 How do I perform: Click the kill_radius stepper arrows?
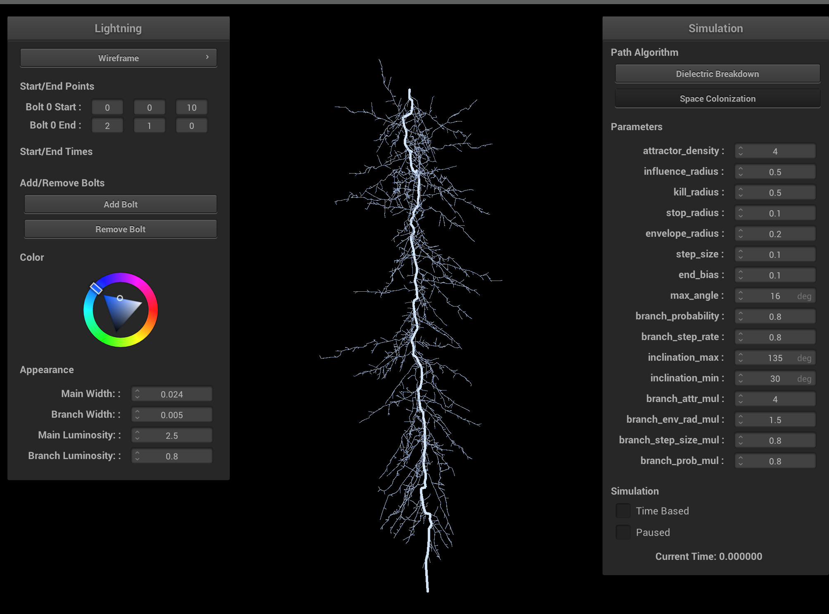[741, 193]
